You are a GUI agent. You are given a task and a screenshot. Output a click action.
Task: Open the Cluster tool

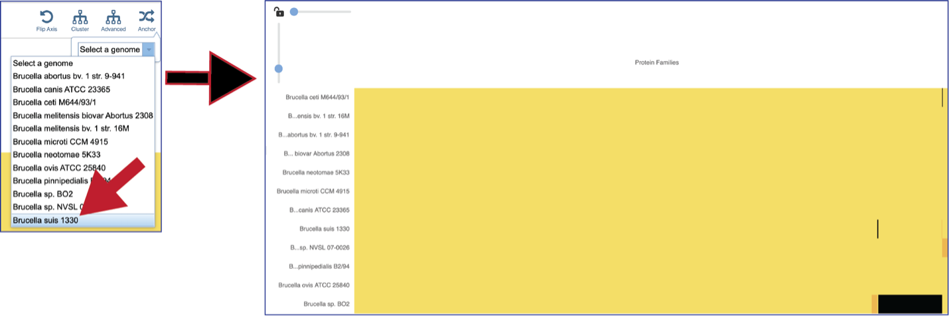click(80, 17)
